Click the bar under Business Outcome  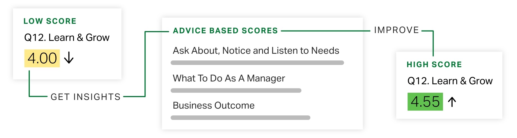click(241, 118)
